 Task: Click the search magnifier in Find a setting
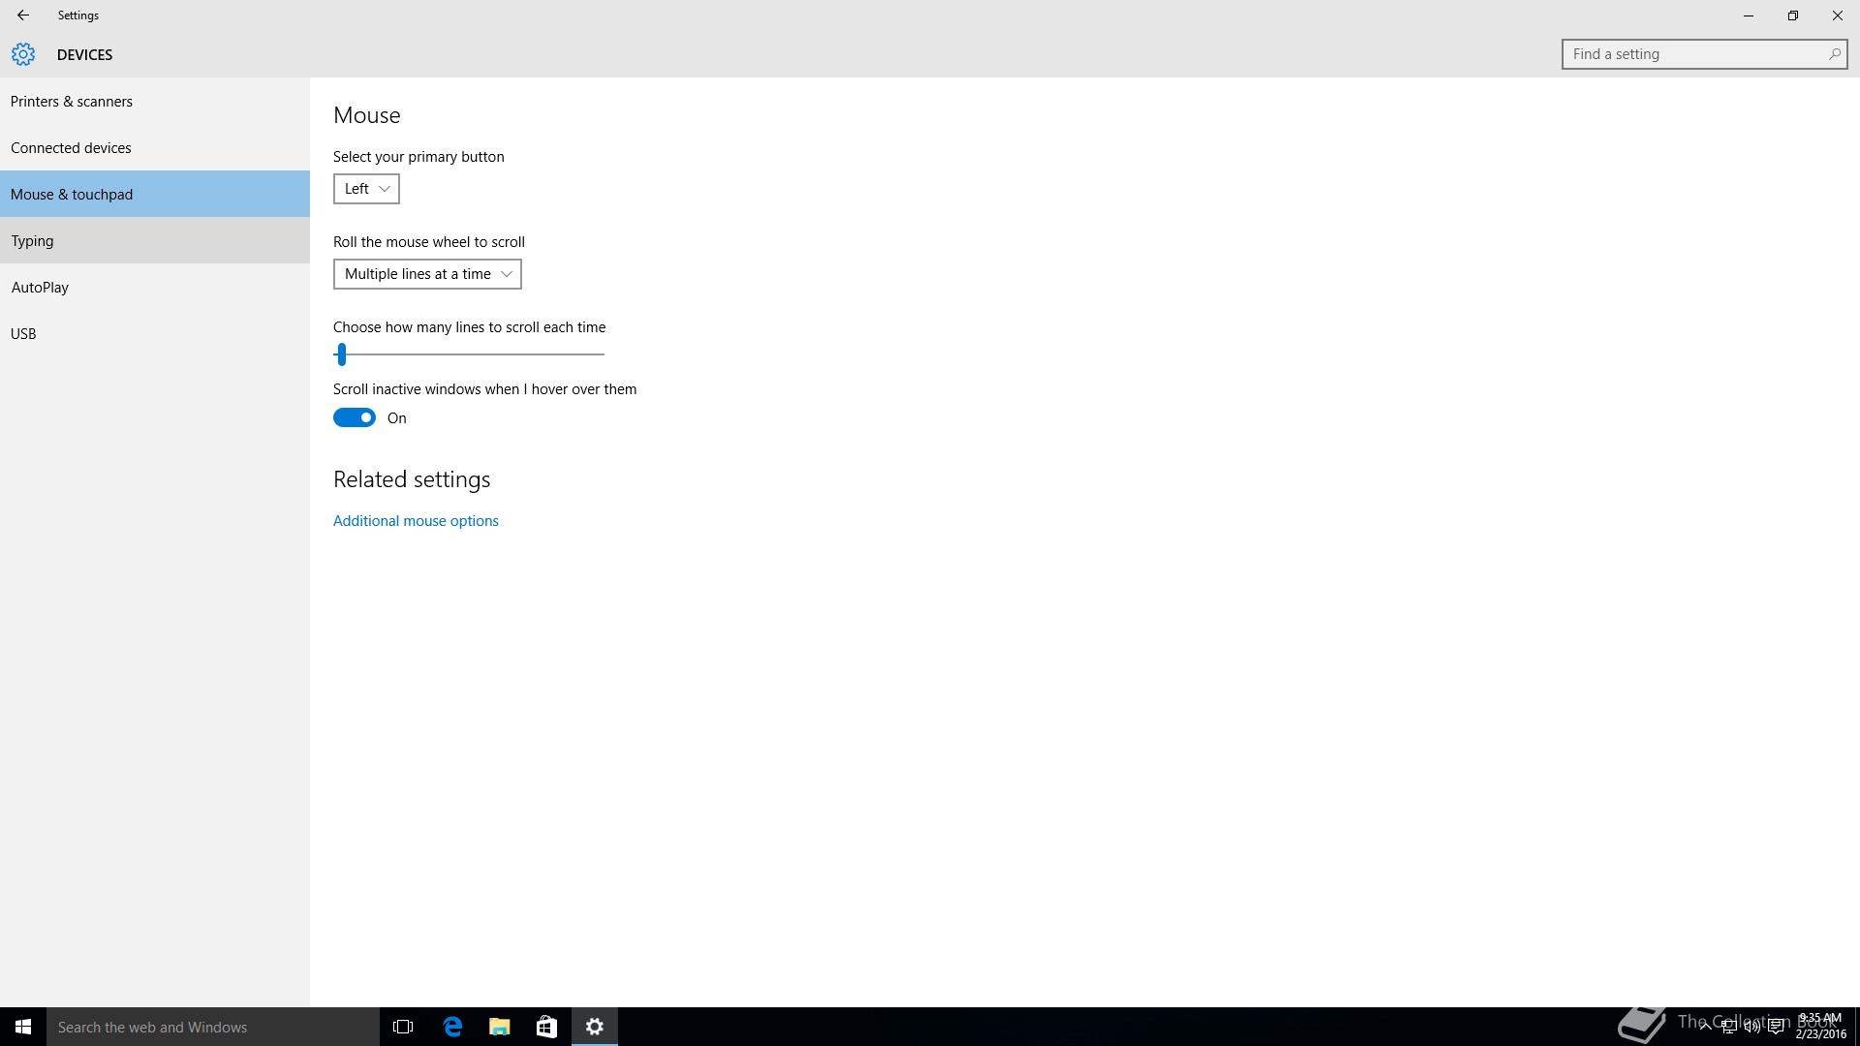click(x=1834, y=54)
